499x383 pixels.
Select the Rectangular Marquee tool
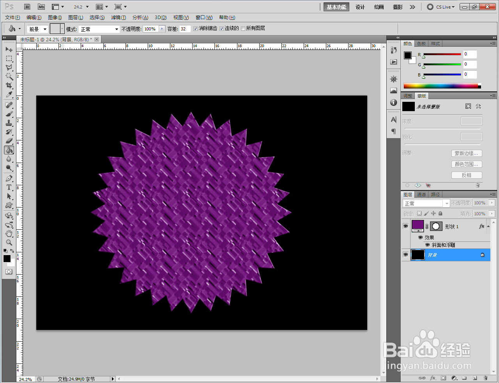click(x=9, y=59)
